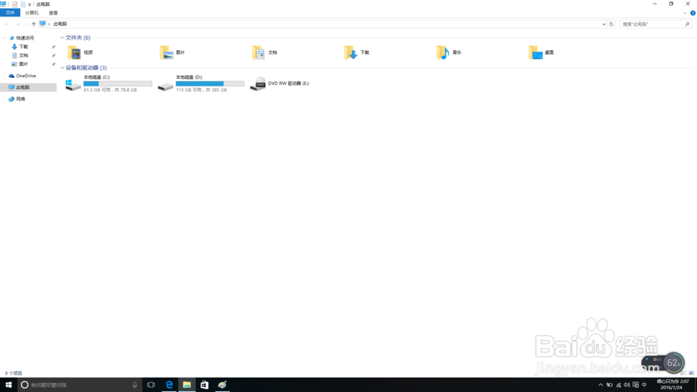Switch to large icons view in status bar
697x392 pixels.
point(691,373)
